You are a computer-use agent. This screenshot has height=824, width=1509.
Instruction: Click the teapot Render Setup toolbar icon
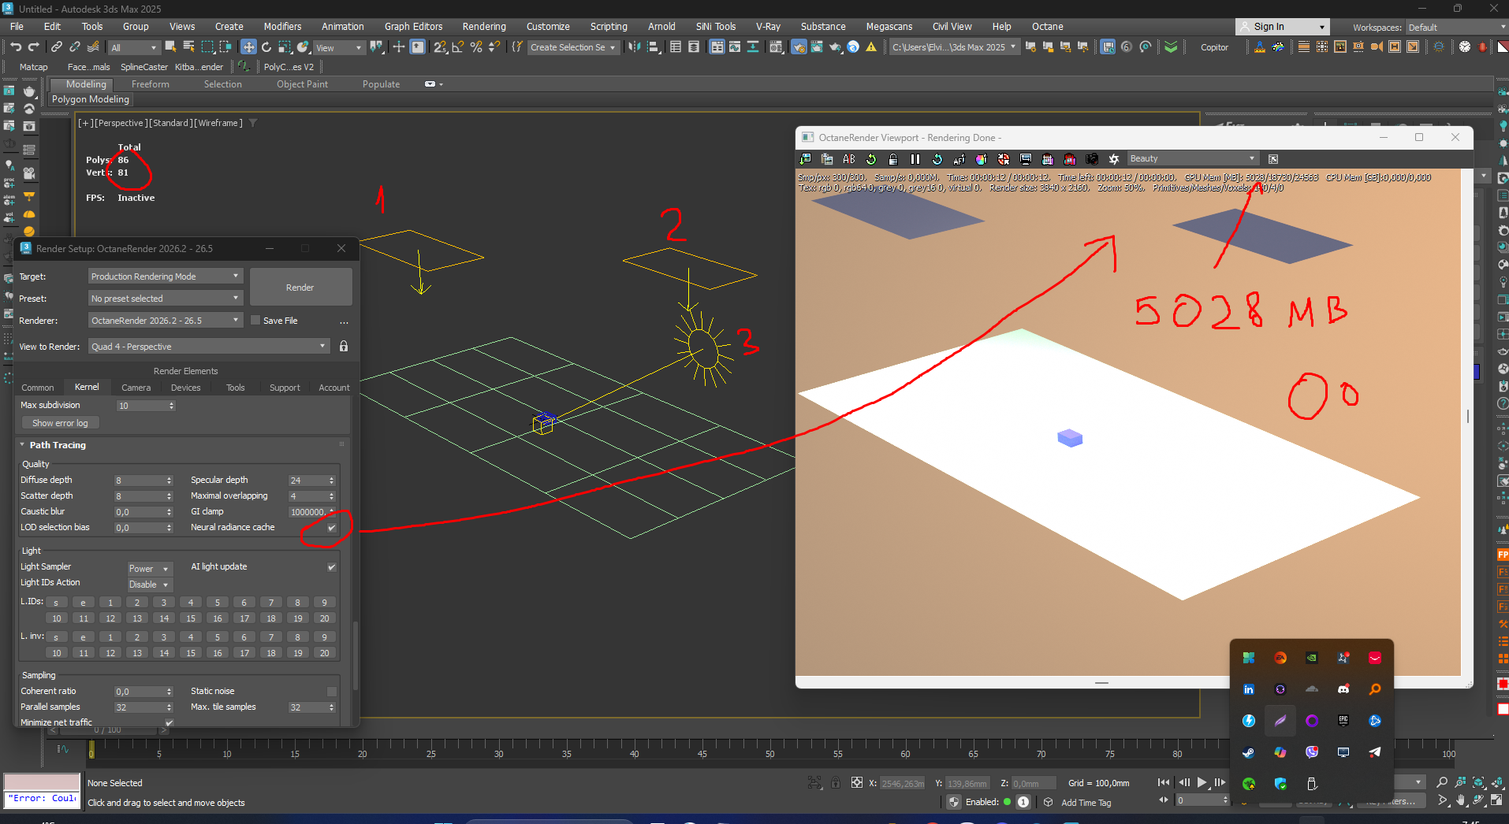799,47
